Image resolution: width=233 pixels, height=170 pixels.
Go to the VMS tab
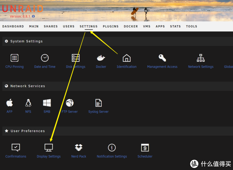click(x=147, y=26)
